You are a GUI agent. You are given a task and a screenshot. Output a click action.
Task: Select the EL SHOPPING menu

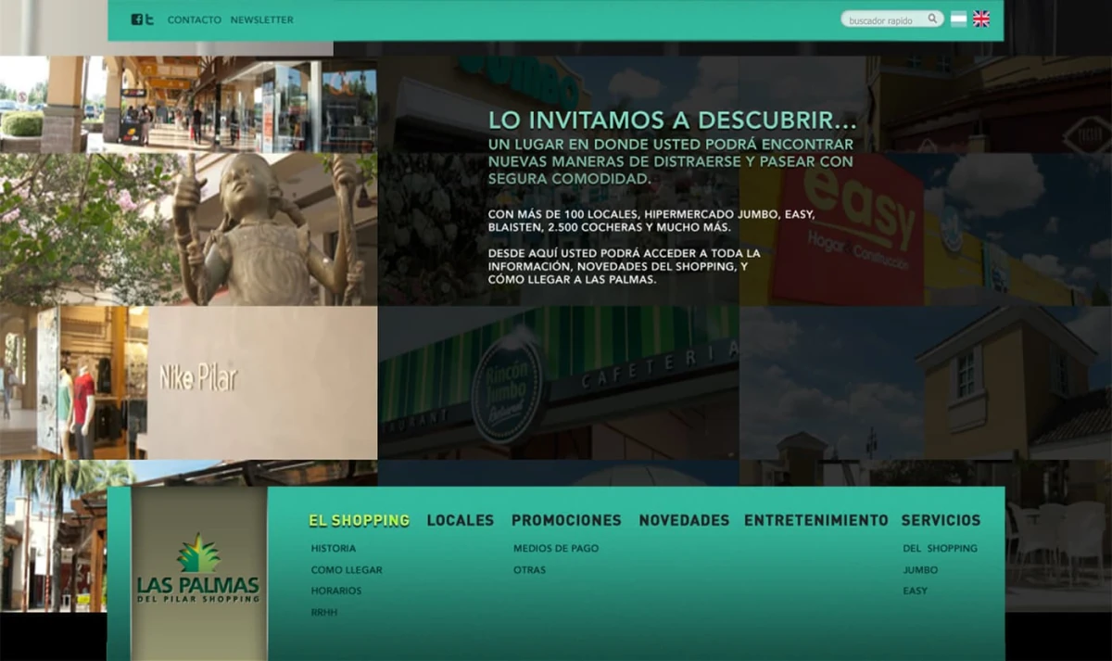click(360, 521)
